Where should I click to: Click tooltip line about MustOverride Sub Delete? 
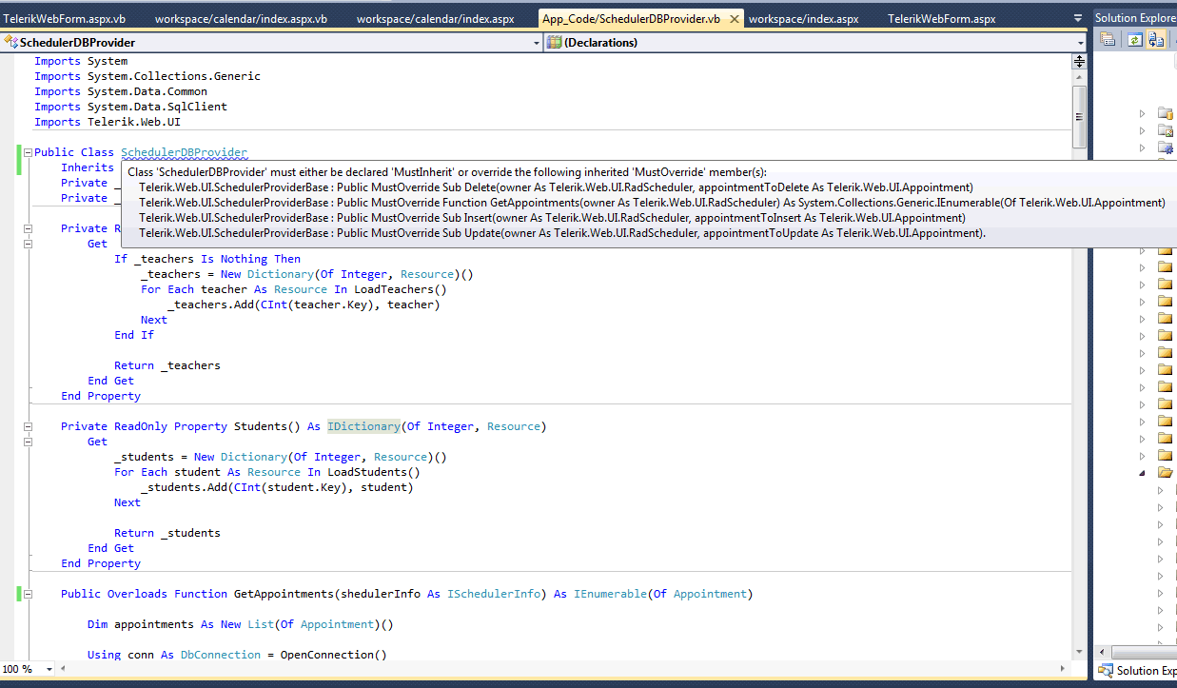tap(556, 187)
